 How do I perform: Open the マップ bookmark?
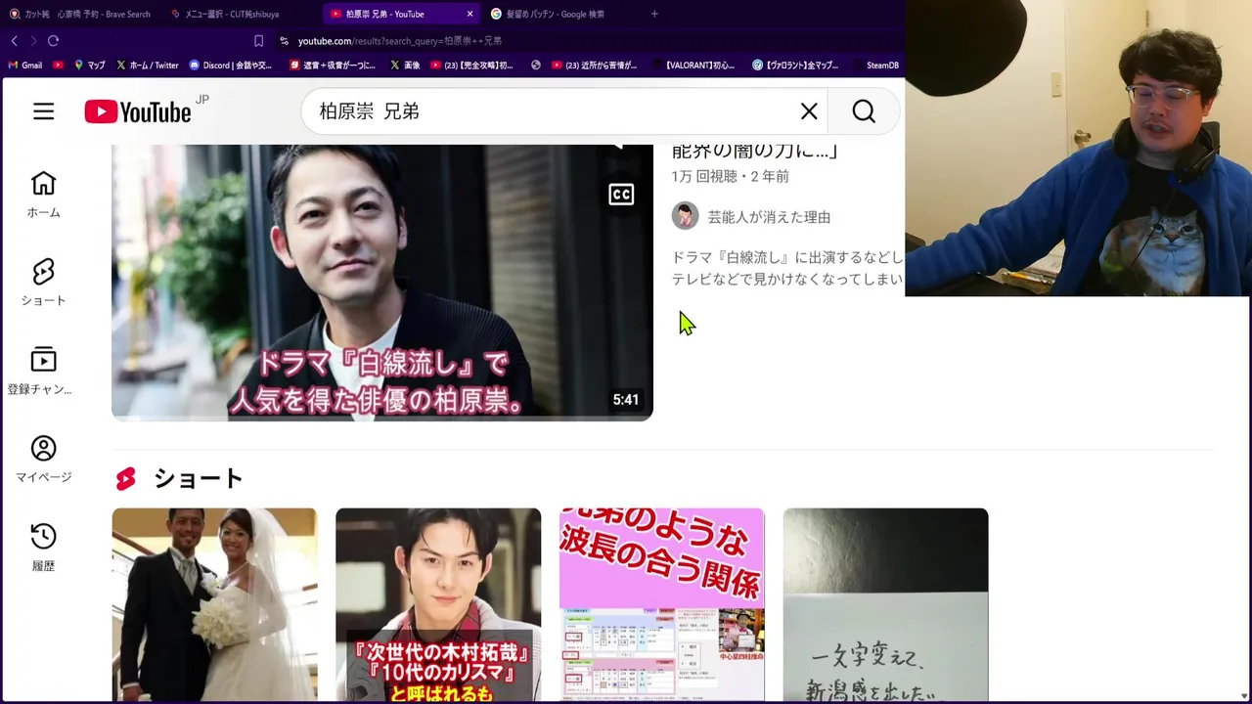(89, 66)
